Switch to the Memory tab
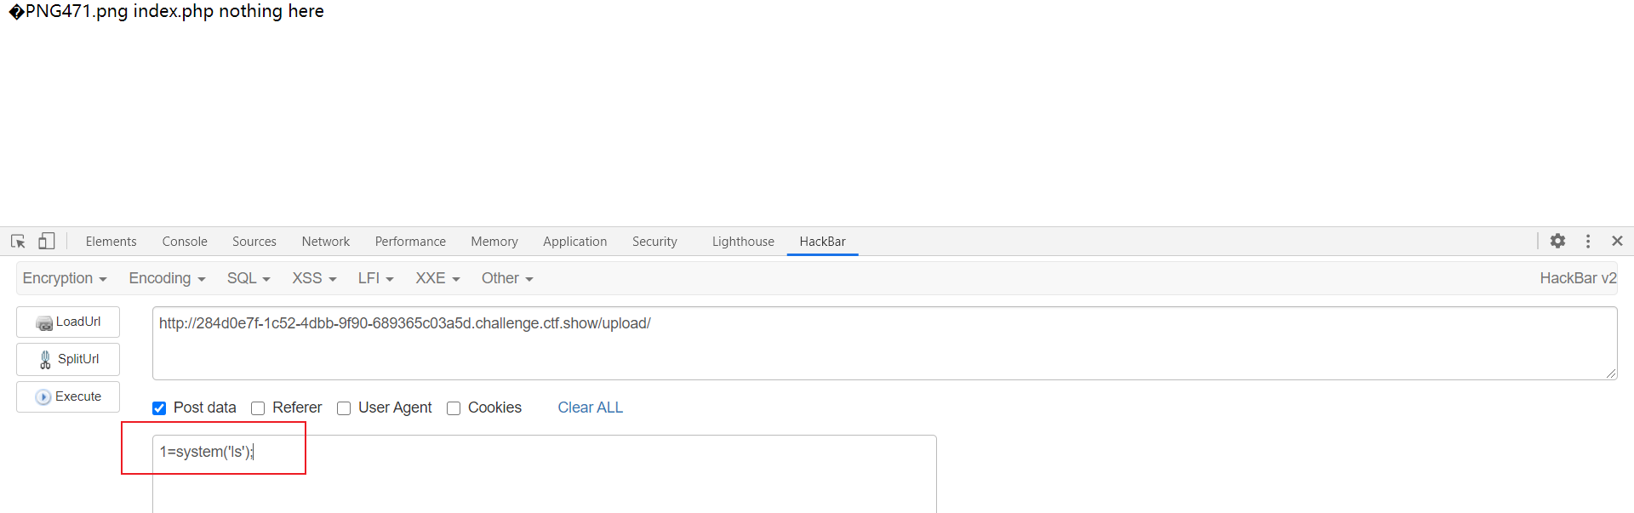The height and width of the screenshot is (513, 1634). (494, 242)
